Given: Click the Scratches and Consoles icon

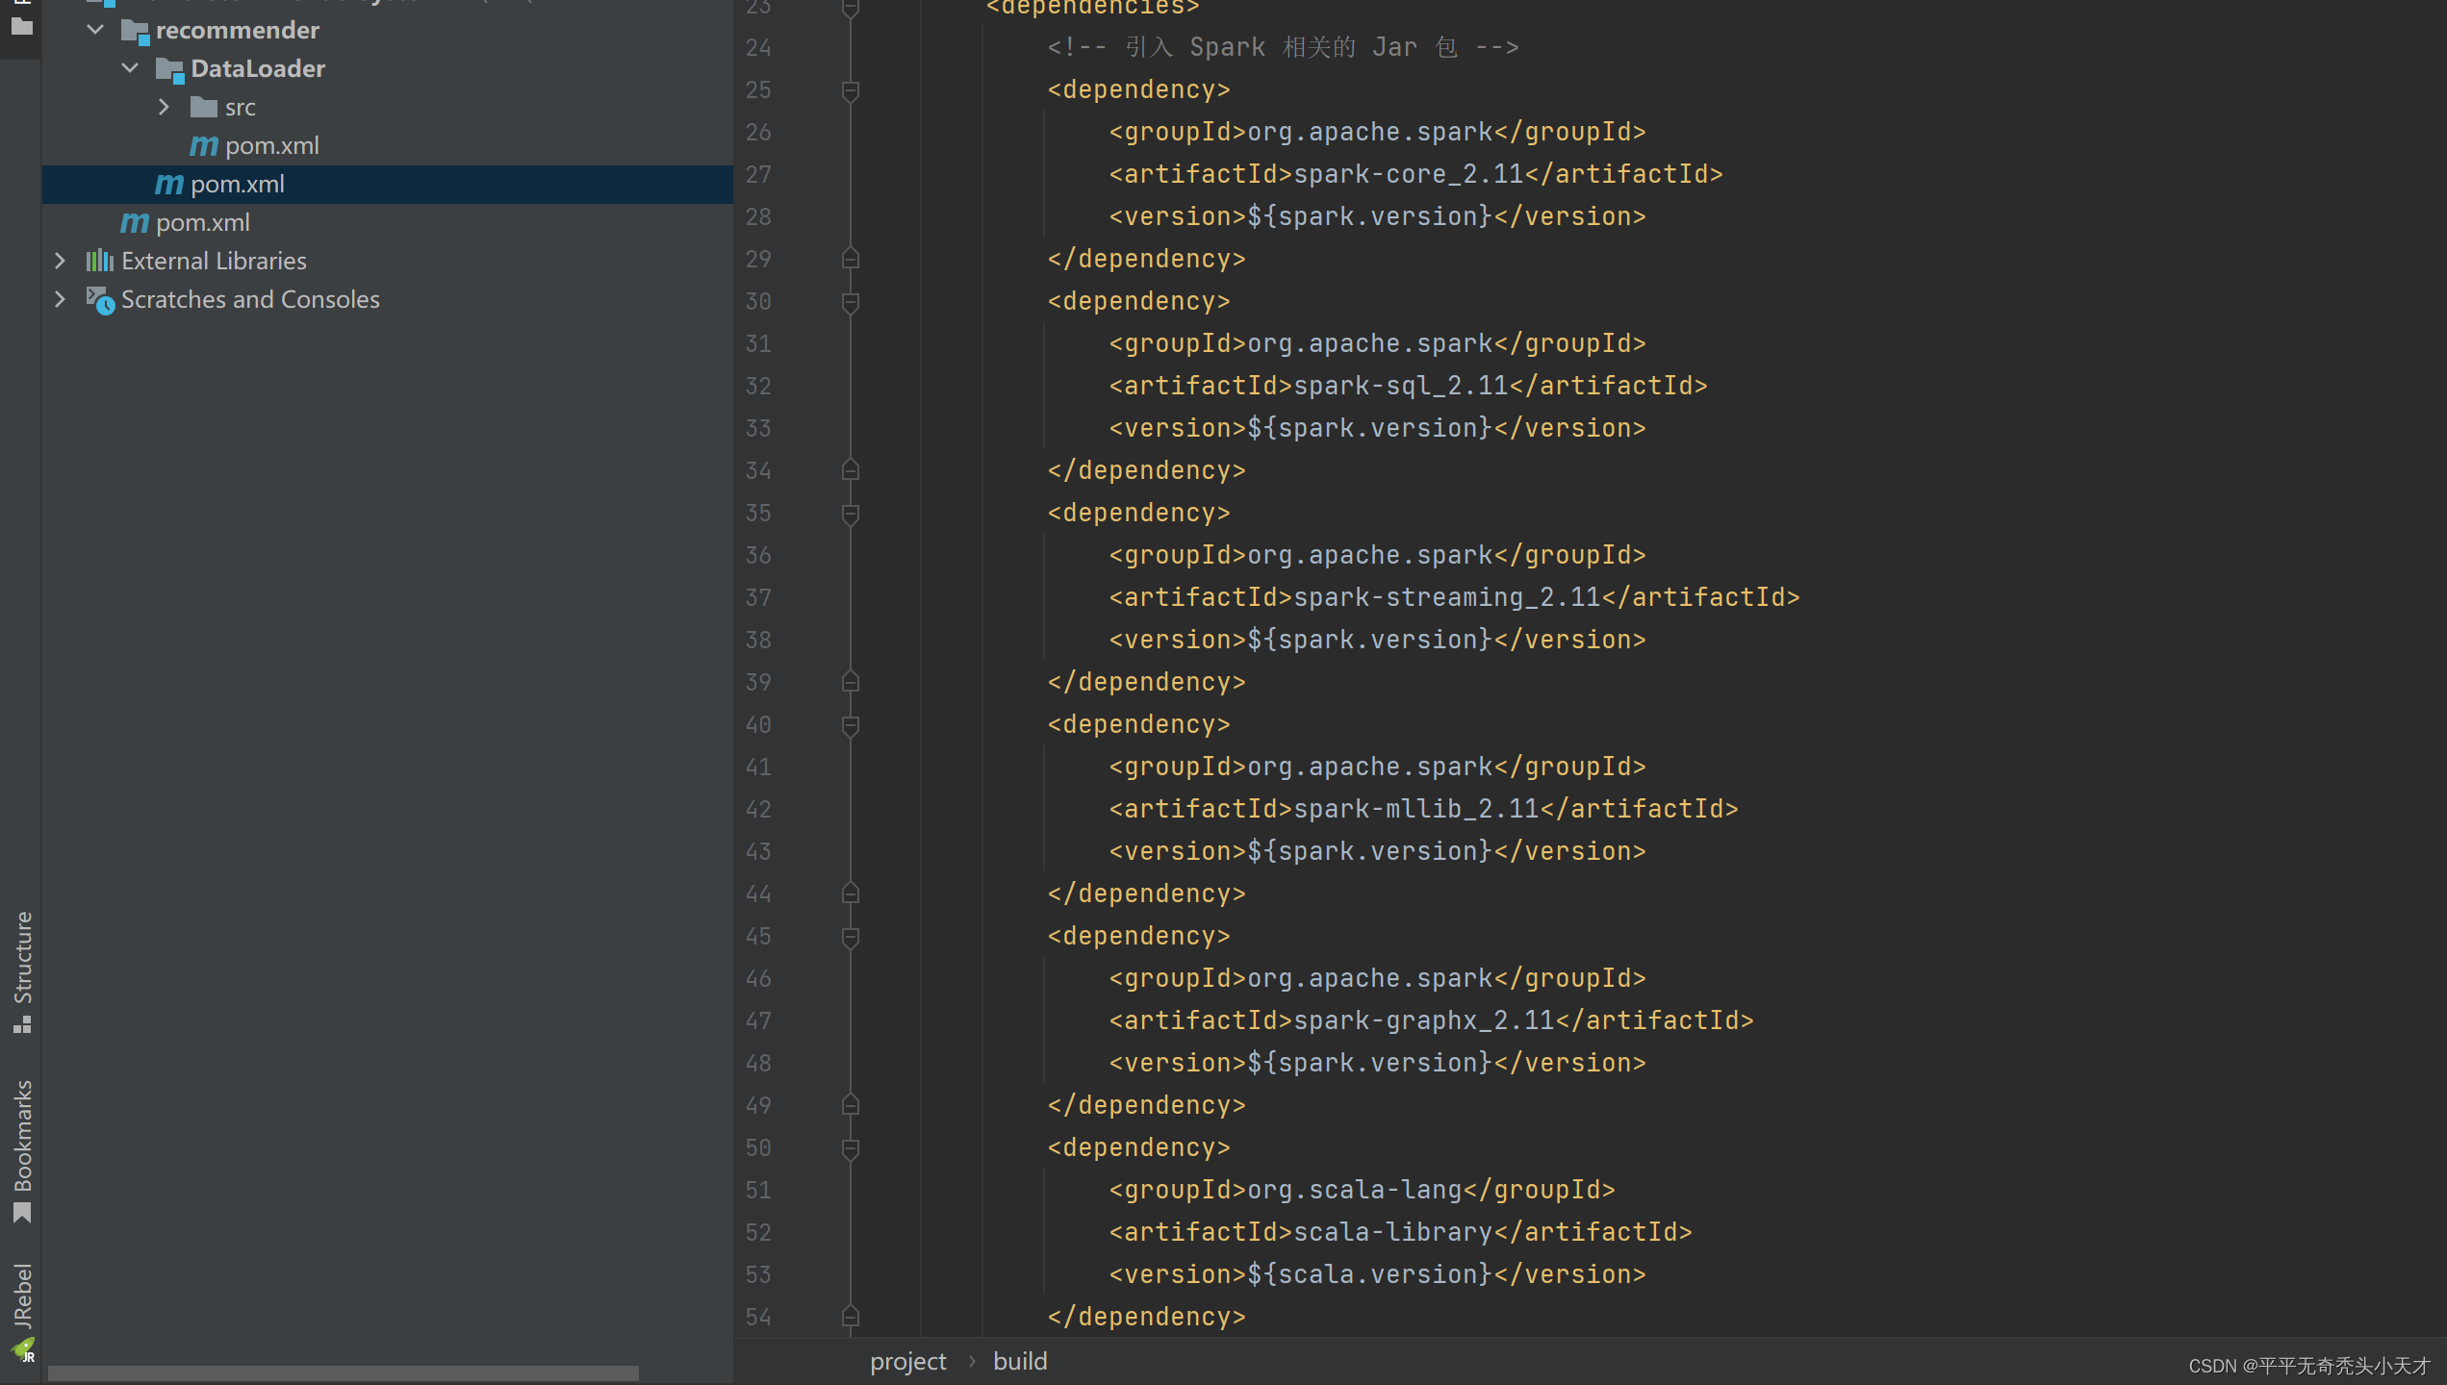Looking at the screenshot, I should click(x=99, y=300).
